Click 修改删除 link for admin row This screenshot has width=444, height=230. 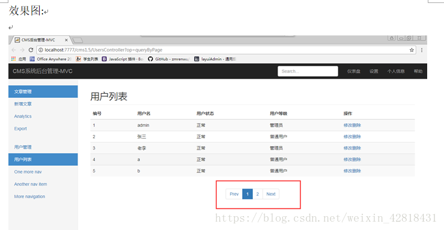352,126
